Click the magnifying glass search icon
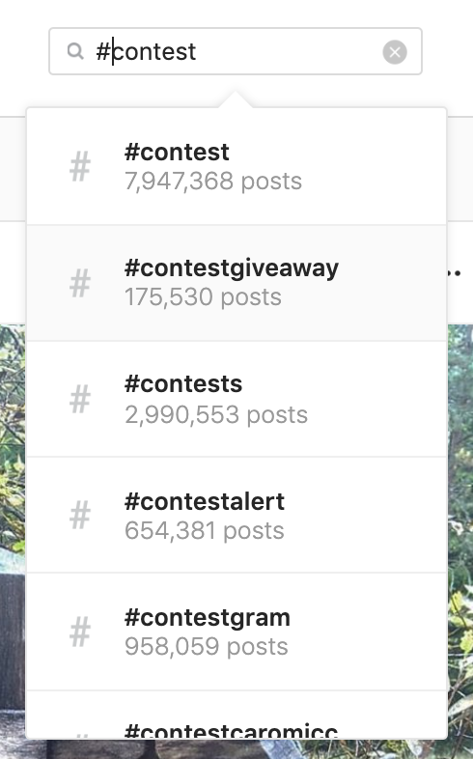The image size is (473, 759). [x=75, y=51]
